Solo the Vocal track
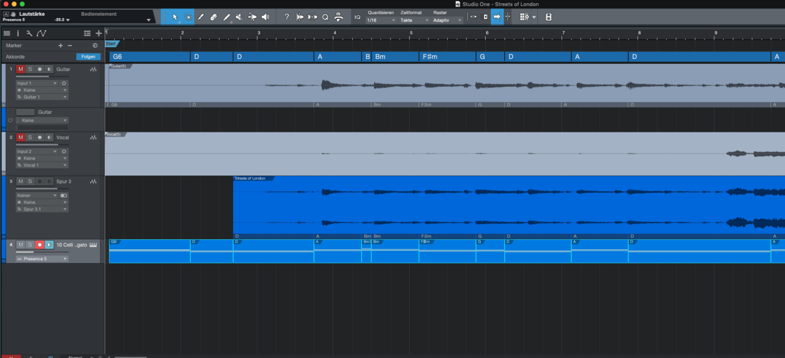This screenshot has width=785, height=358. point(29,138)
